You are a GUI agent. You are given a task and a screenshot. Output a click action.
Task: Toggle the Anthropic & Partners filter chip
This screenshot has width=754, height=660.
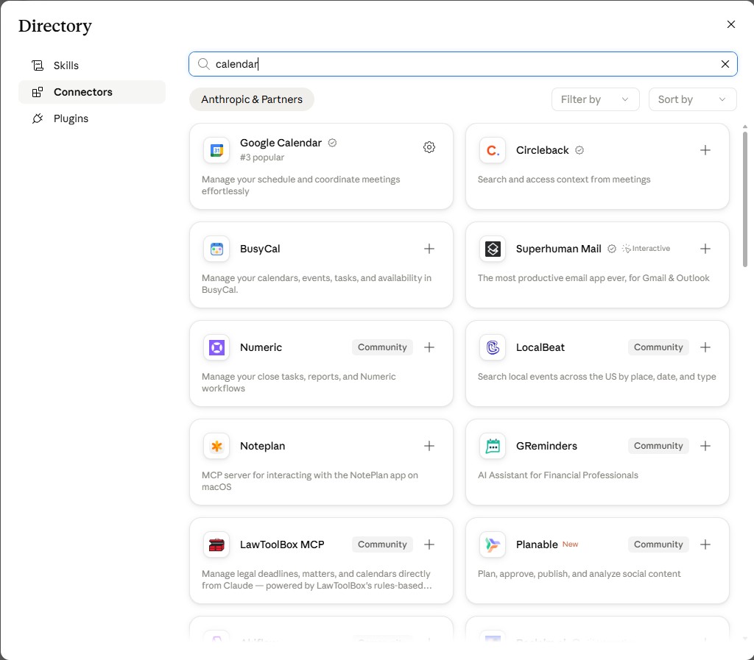pyautogui.click(x=252, y=99)
